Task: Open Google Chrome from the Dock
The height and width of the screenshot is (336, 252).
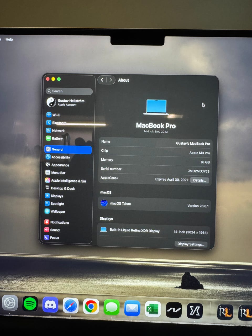Action: click(91, 307)
